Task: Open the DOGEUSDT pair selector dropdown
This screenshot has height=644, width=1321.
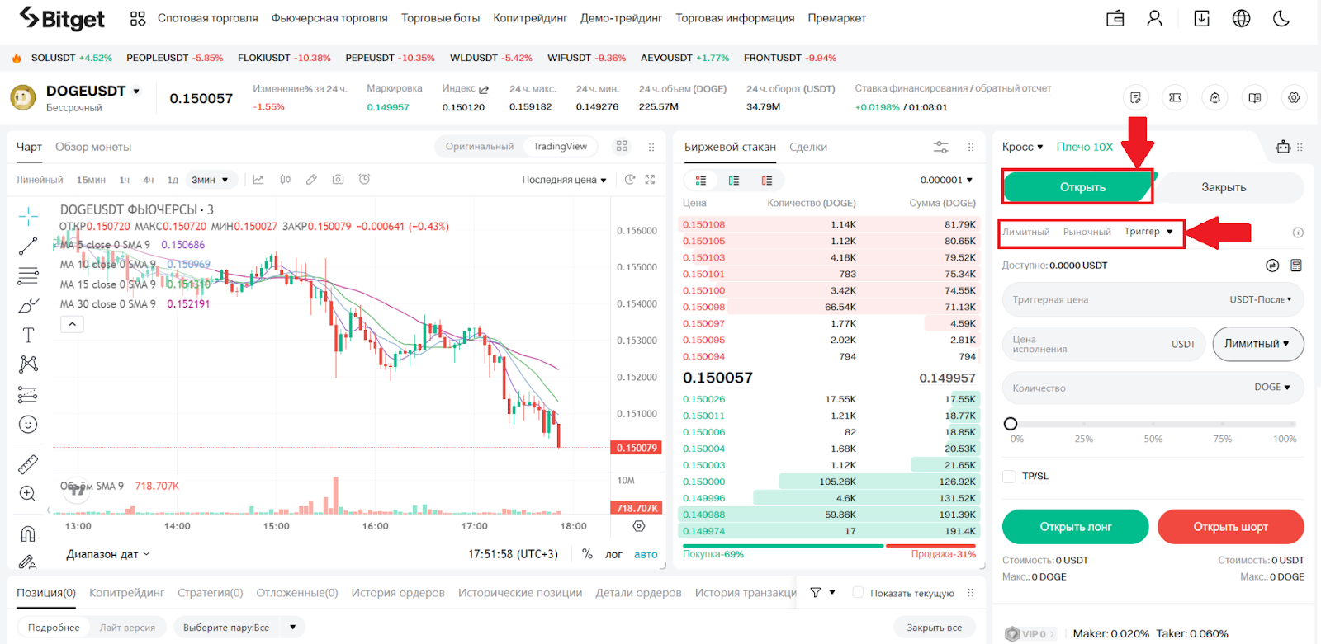Action: 136,91
